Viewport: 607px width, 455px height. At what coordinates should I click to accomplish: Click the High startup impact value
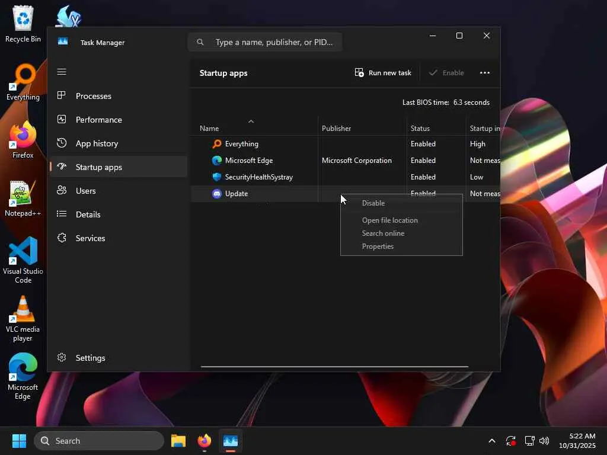[x=477, y=144]
